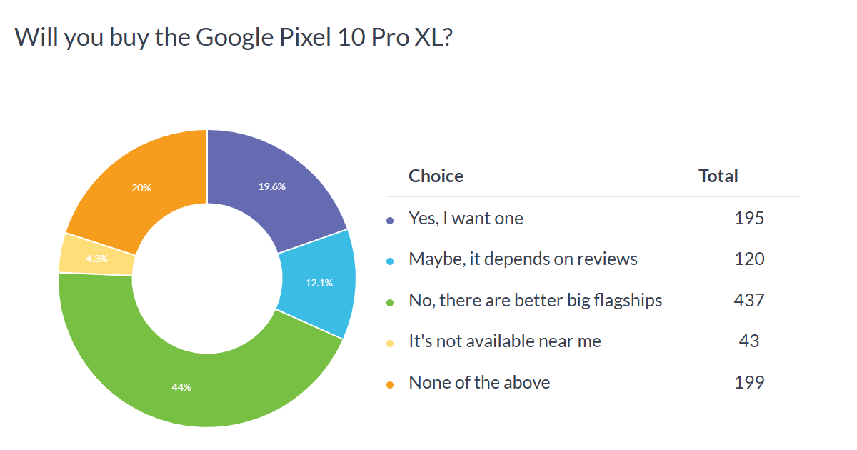Select 'None of the above' legend label
857x450 pixels.
click(479, 383)
